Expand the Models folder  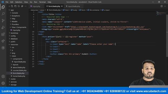[x=15, y=21]
